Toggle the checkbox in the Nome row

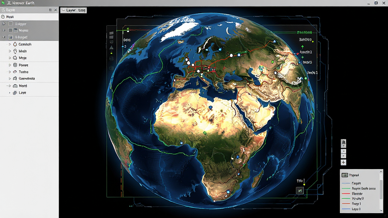click(10, 30)
